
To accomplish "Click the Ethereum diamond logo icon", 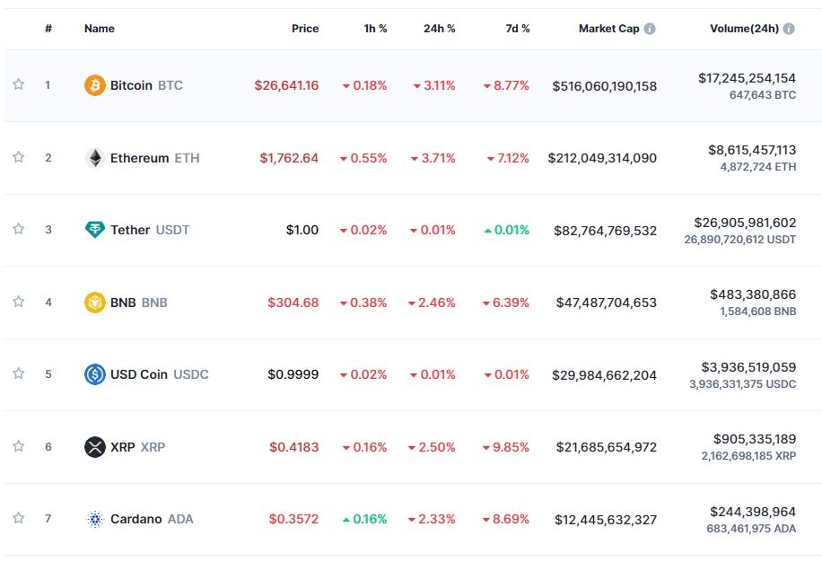I will point(94,158).
